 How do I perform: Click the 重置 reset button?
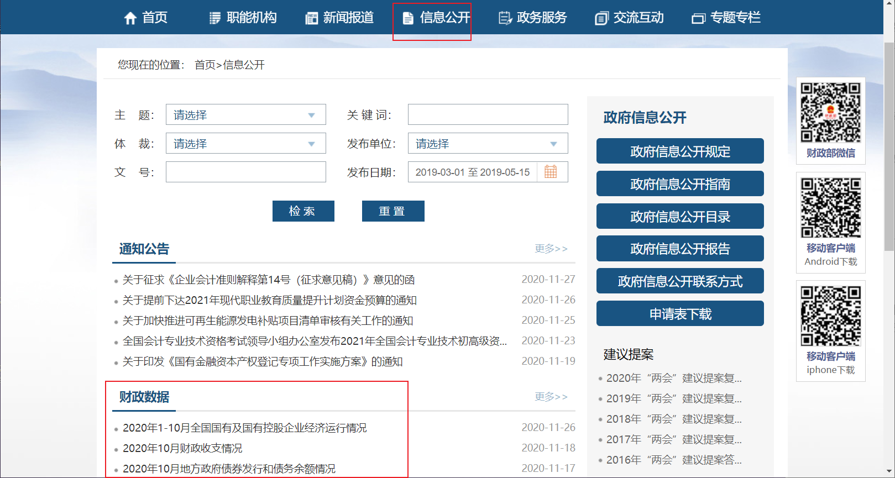click(393, 211)
